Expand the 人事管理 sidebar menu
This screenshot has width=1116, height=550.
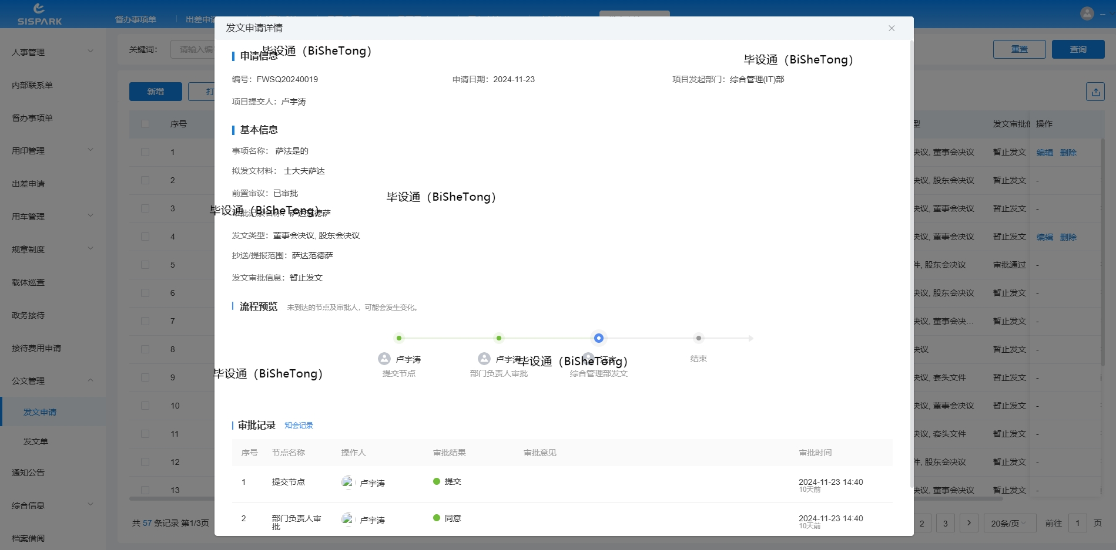click(52, 52)
